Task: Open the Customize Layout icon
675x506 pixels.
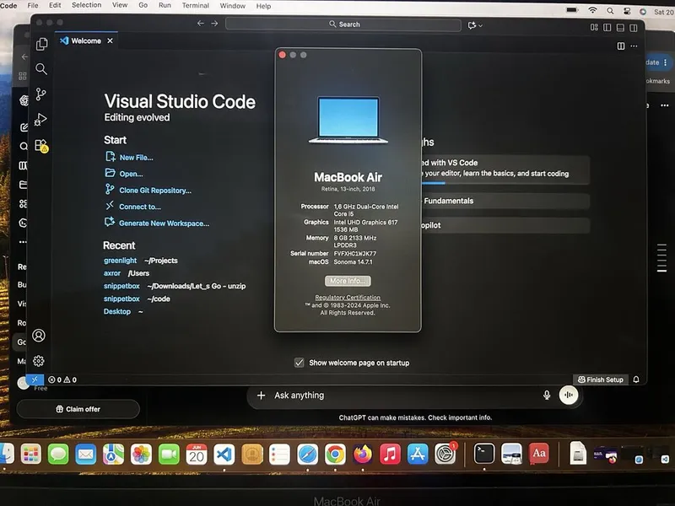Action: [x=594, y=27]
